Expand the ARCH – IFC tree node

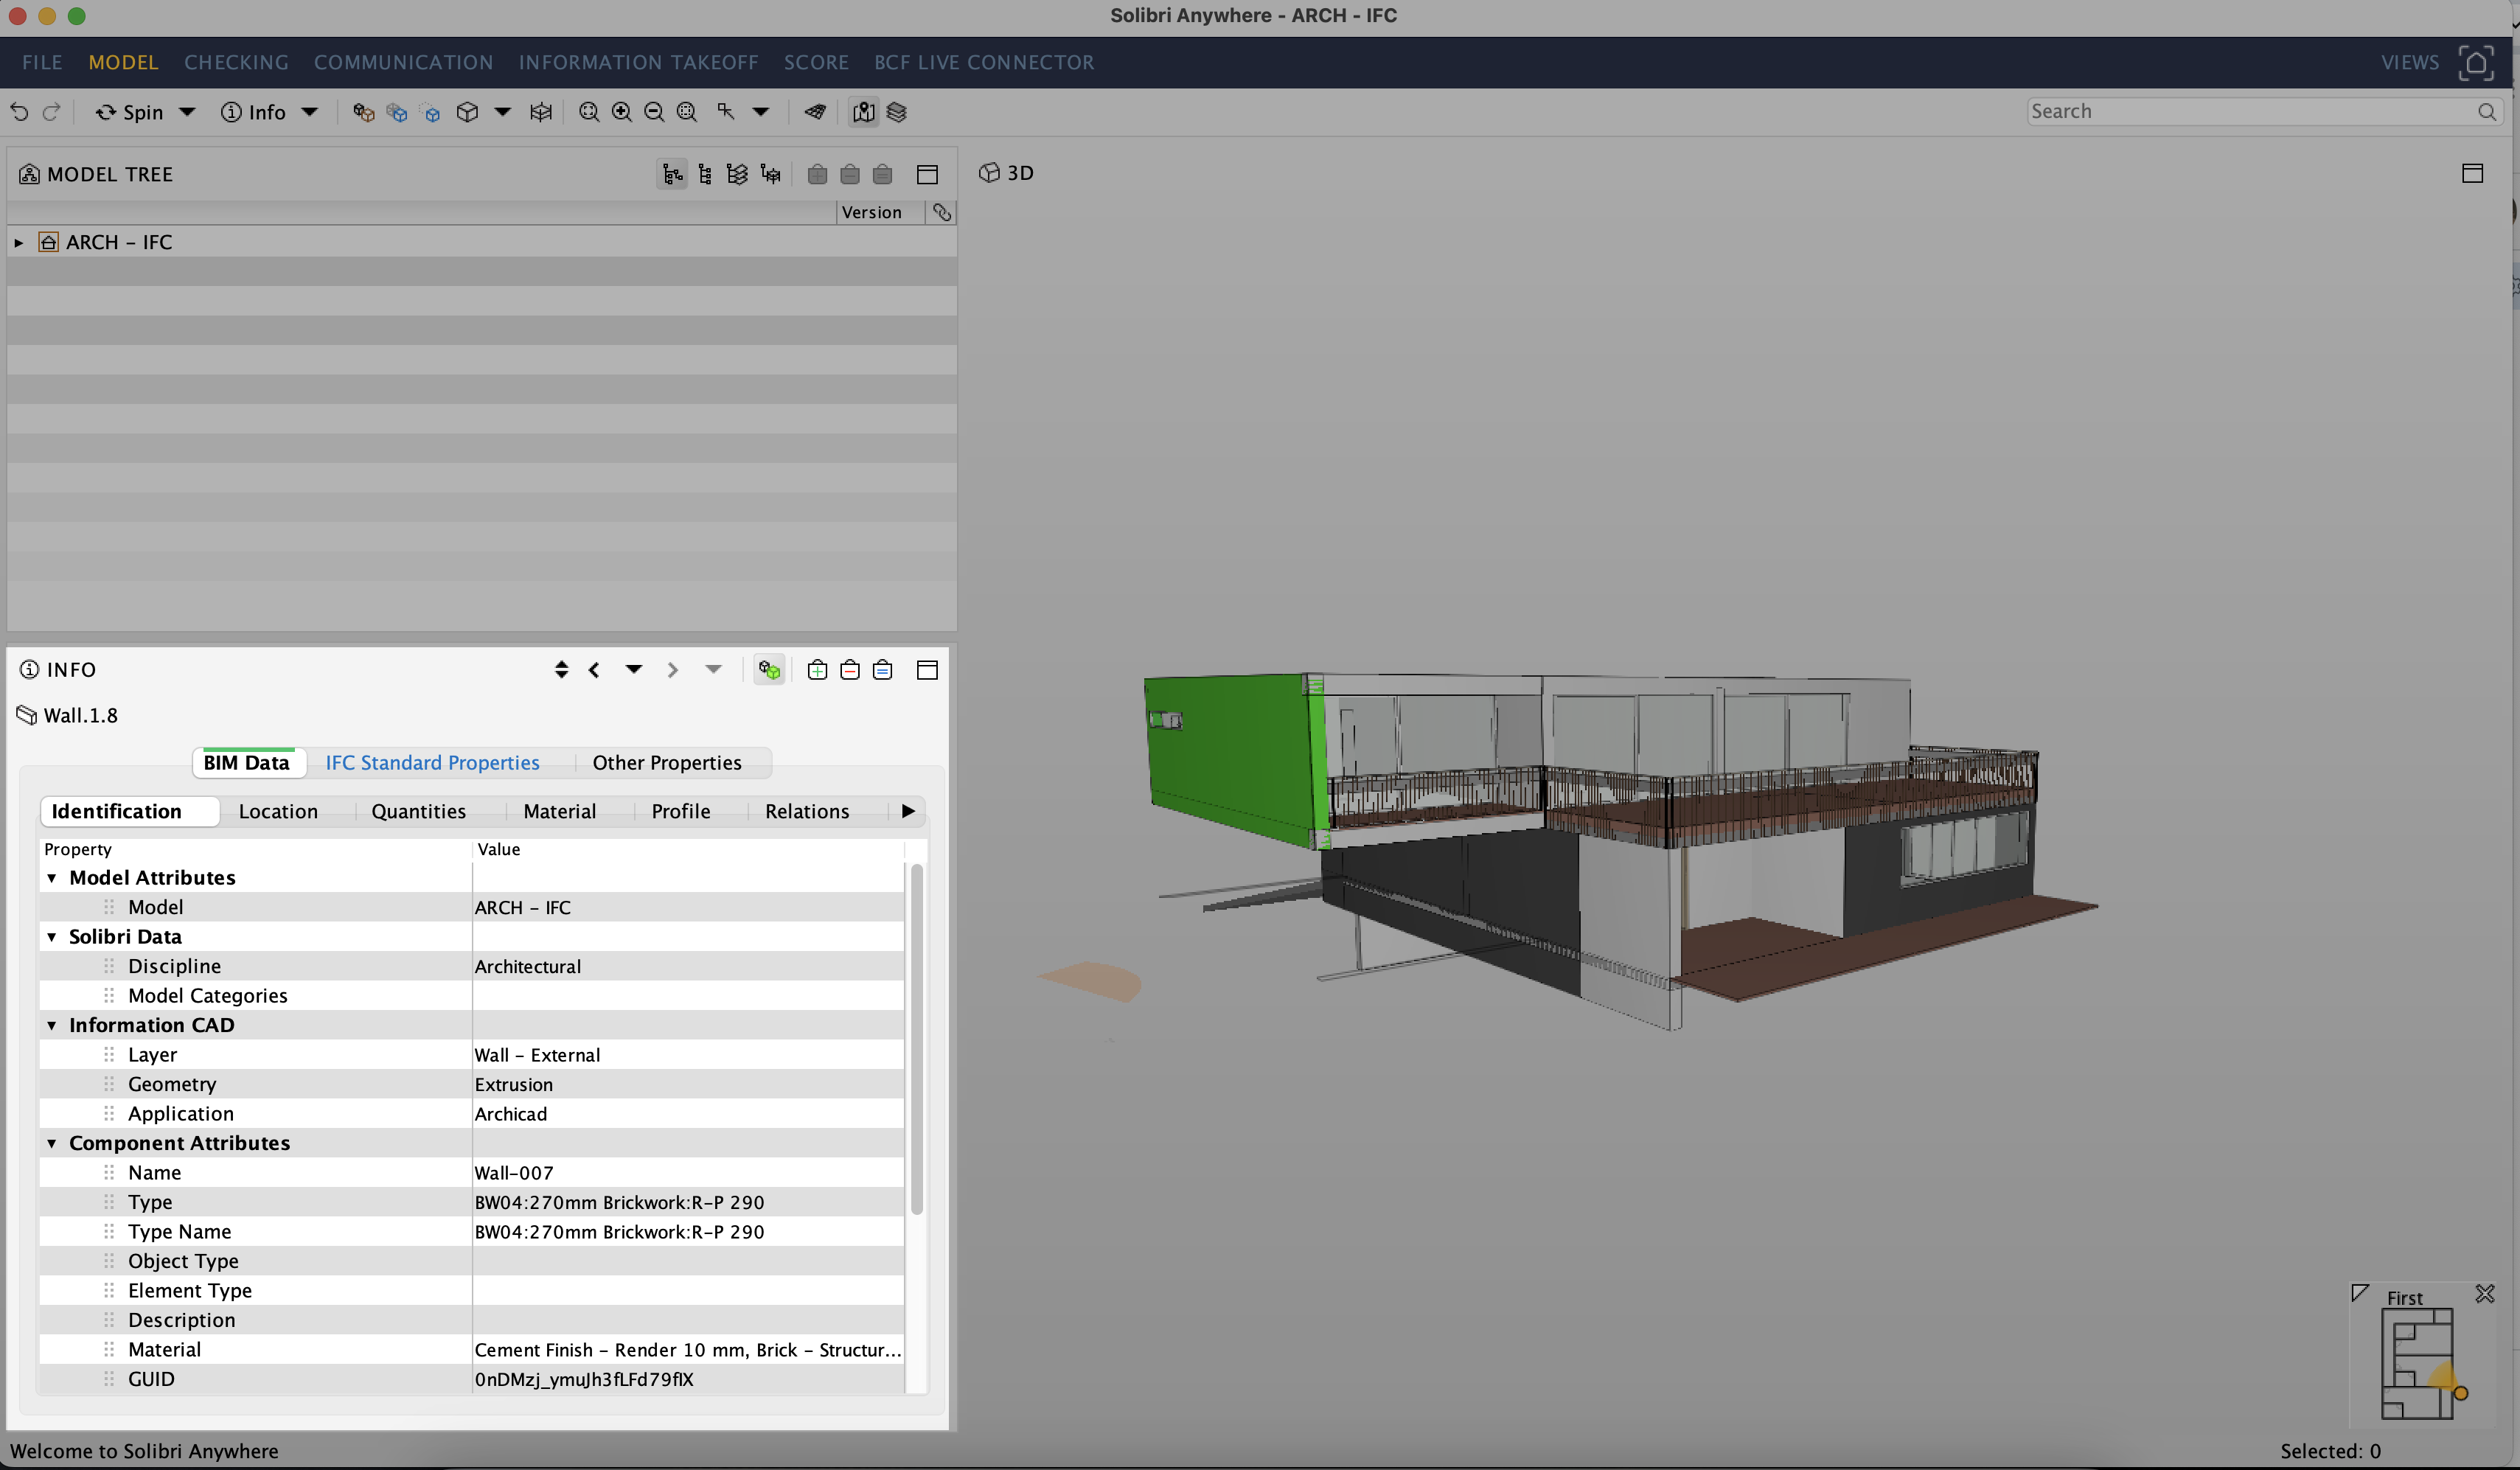point(17,241)
